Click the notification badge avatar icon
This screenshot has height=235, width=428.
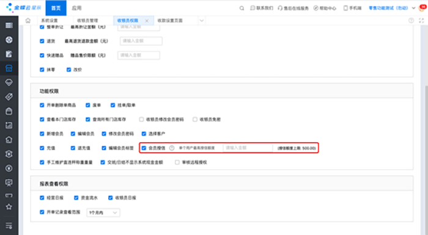[422, 7]
